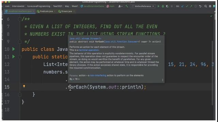Close the JavaInterviewDemo.java tab
This screenshot has height=122, width=218.
(33, 11)
